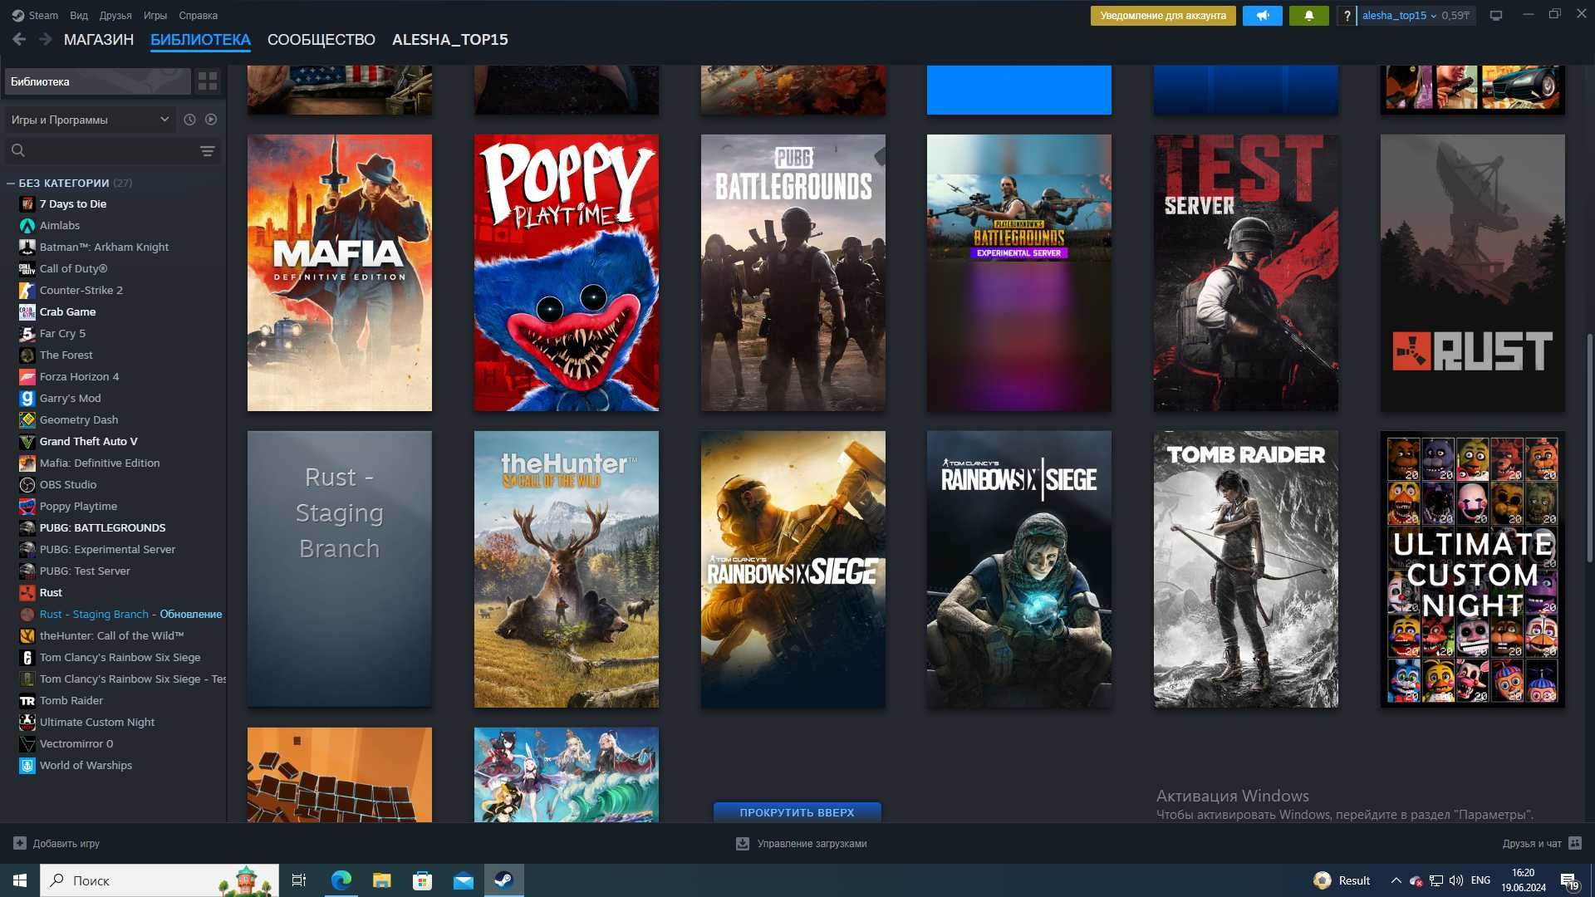
Task: Open the Справка menu
Action: (198, 15)
